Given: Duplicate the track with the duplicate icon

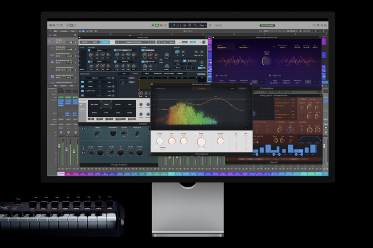Looking at the screenshot, I should (x=55, y=35).
